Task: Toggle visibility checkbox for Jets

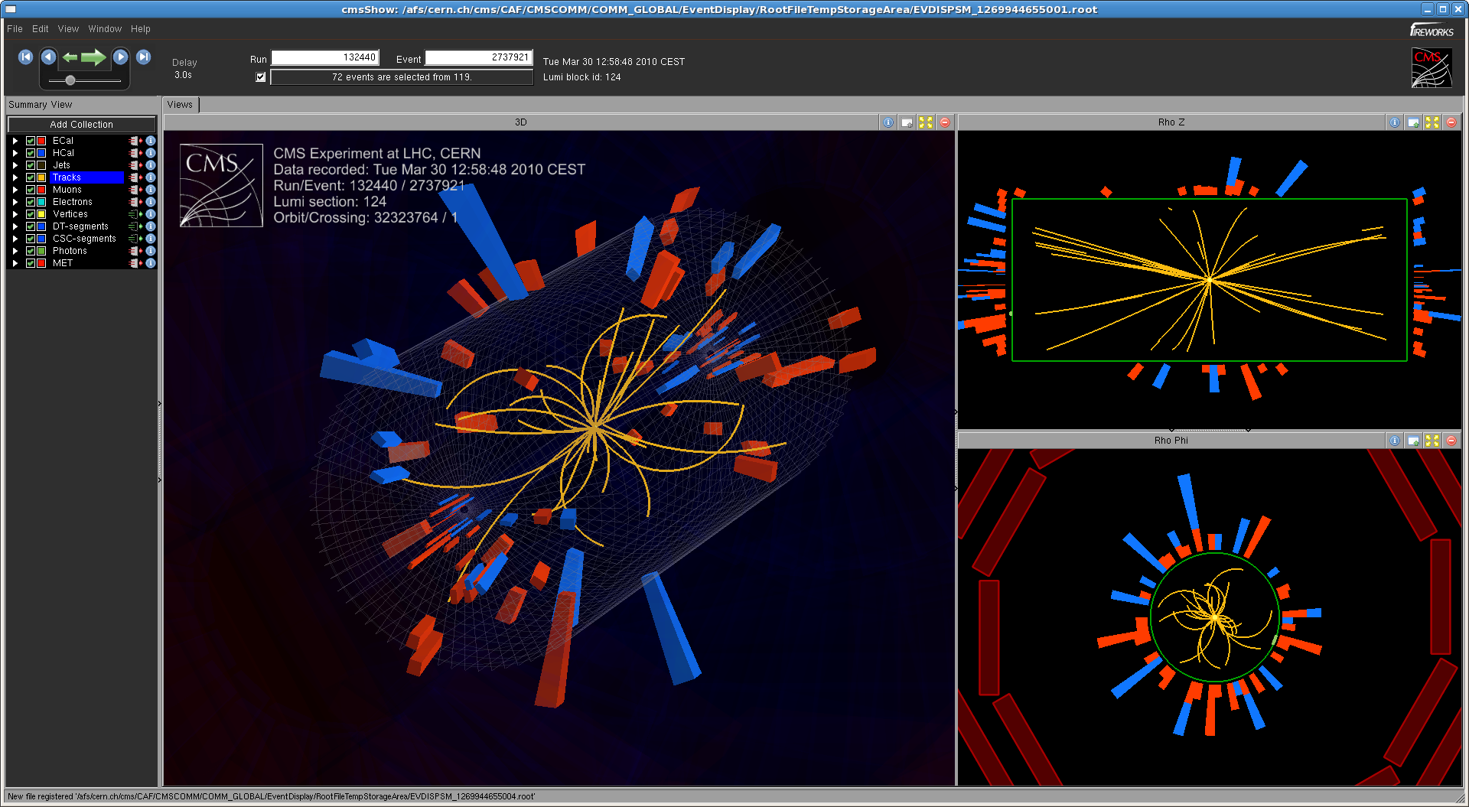Action: 31,165
